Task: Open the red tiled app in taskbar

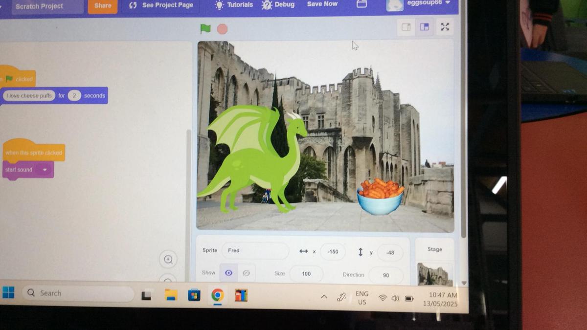Action: click(x=241, y=295)
